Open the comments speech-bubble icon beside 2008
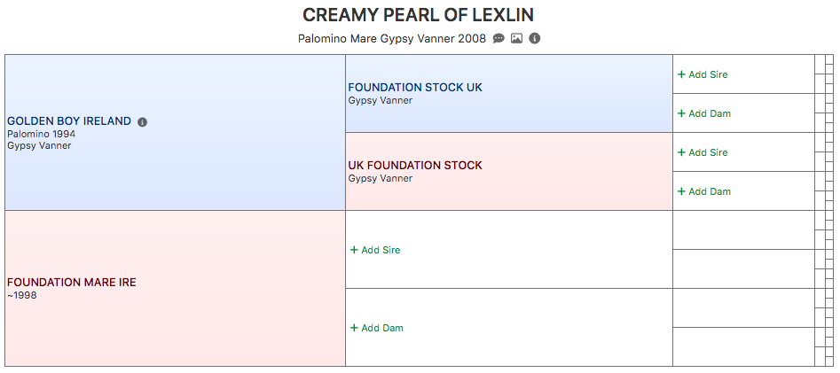Screen dimensions: 840x373 pyautogui.click(x=499, y=38)
